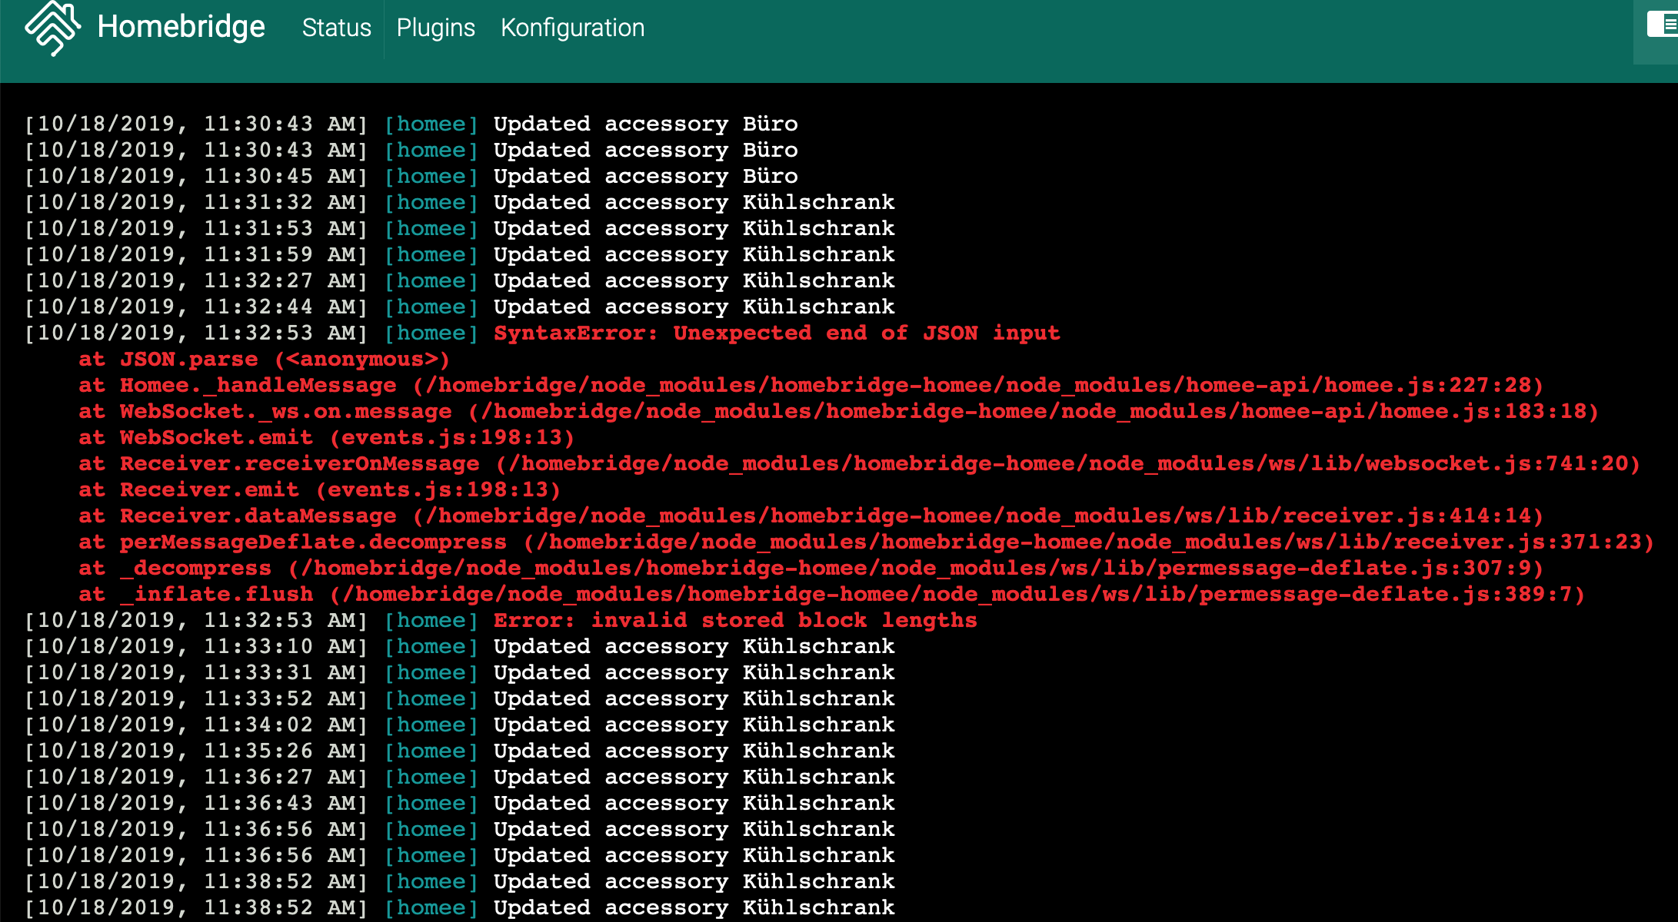The image size is (1678, 922).
Task: Click the SyntaxError Unexpected end of JSON message
Action: 776,333
